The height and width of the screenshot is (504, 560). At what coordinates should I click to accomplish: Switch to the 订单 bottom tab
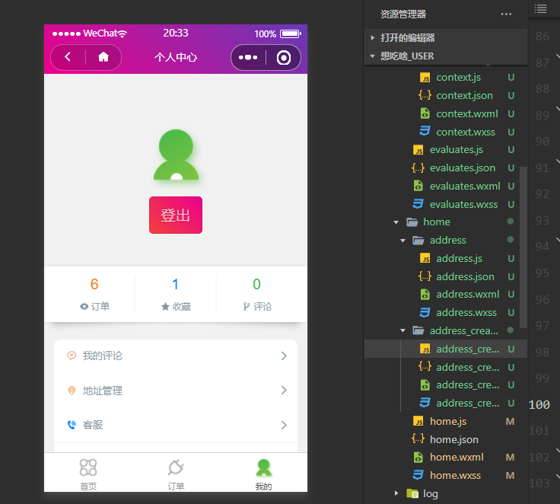tap(176, 474)
